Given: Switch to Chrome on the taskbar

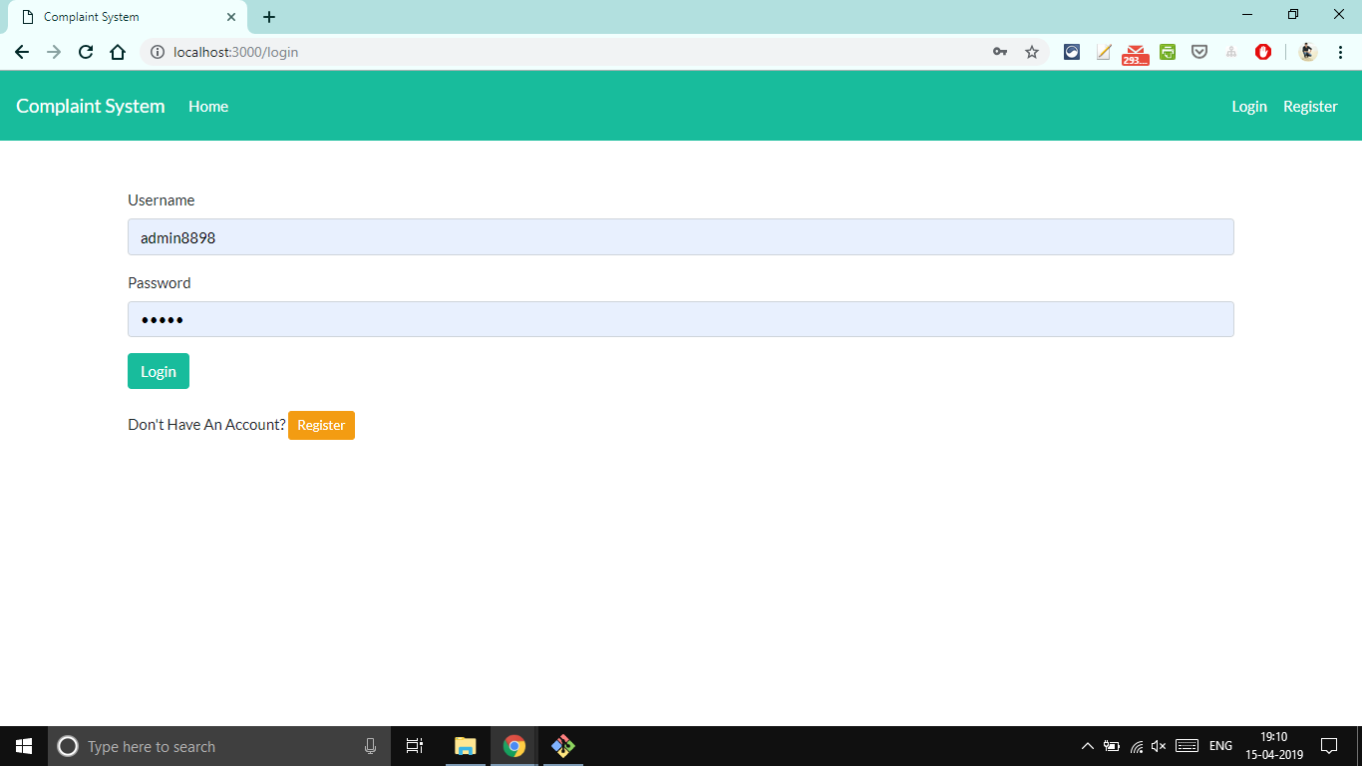Looking at the screenshot, I should coord(514,746).
